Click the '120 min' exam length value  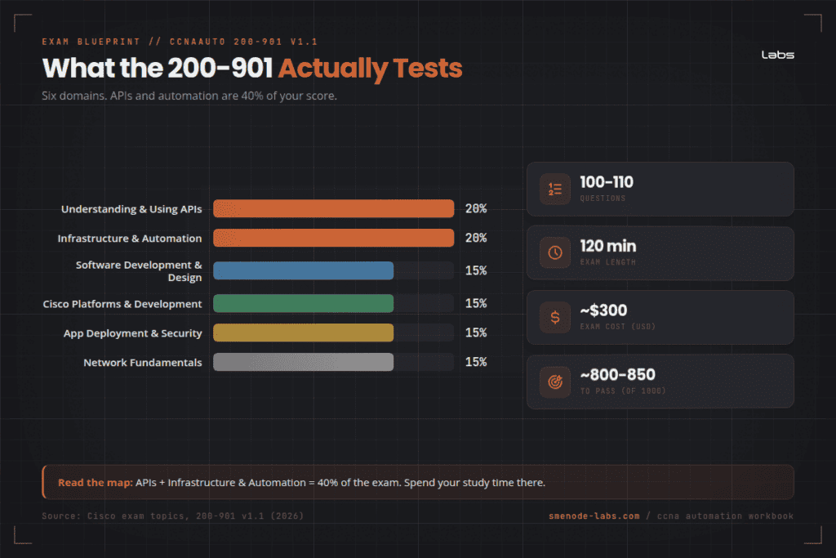coord(607,246)
